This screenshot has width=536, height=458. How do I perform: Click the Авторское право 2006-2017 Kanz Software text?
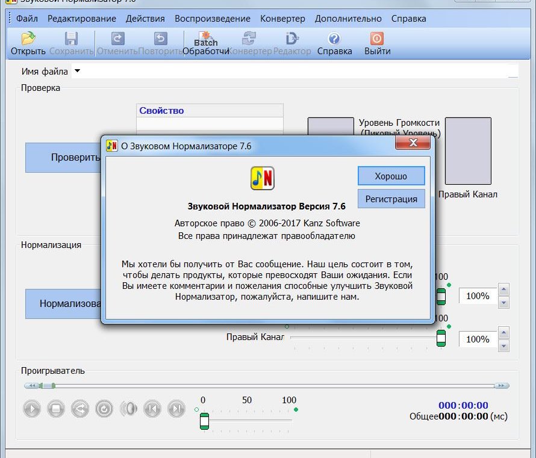[267, 223]
